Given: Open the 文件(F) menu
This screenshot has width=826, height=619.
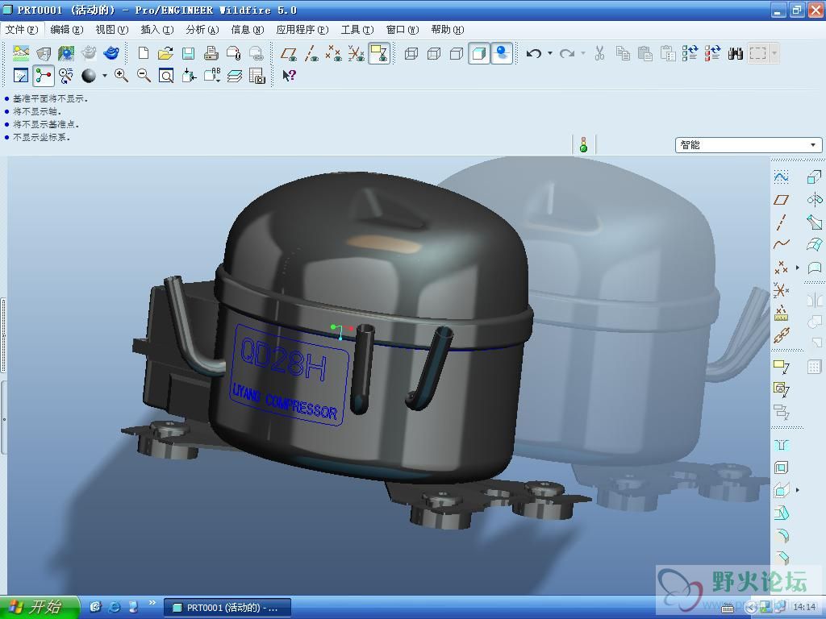Looking at the screenshot, I should [22, 30].
